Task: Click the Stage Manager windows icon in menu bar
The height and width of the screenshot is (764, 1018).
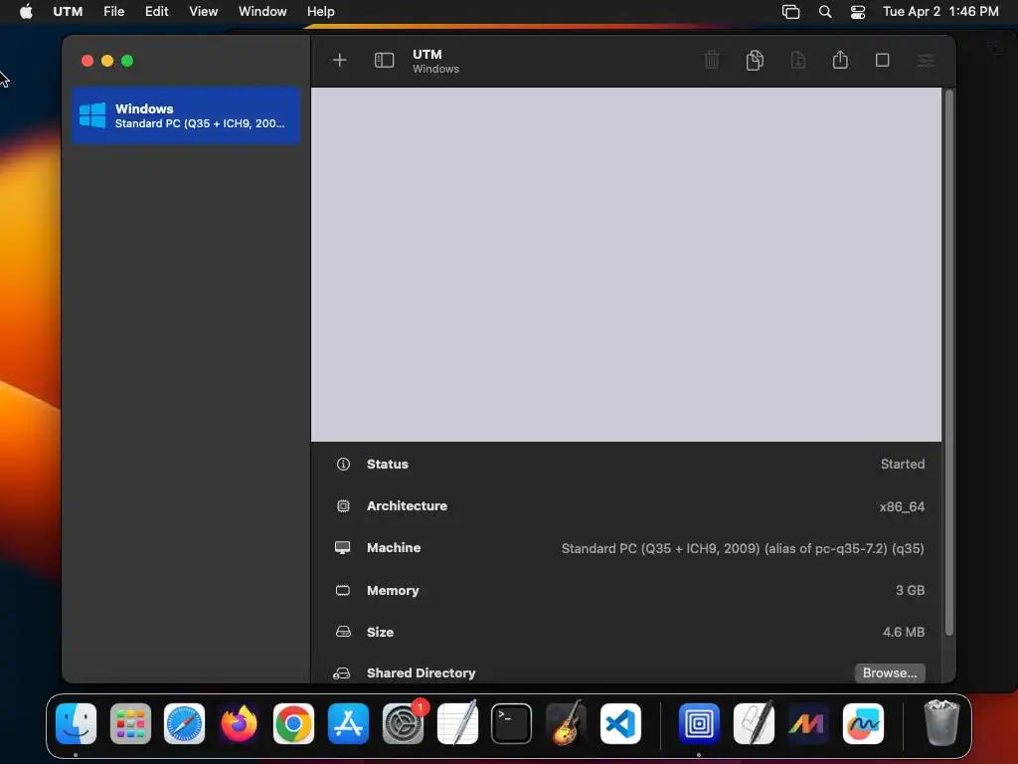Action: click(x=790, y=12)
